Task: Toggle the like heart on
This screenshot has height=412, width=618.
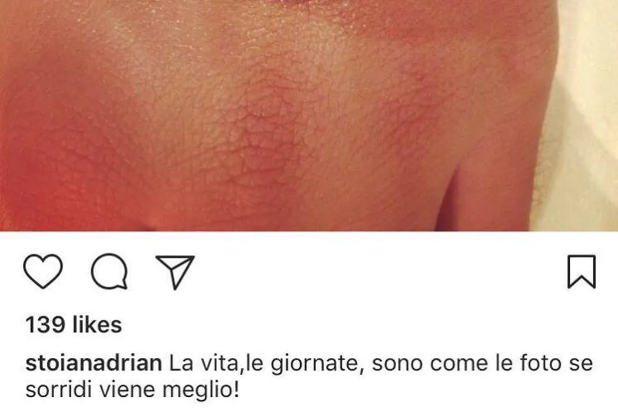Action: click(43, 271)
